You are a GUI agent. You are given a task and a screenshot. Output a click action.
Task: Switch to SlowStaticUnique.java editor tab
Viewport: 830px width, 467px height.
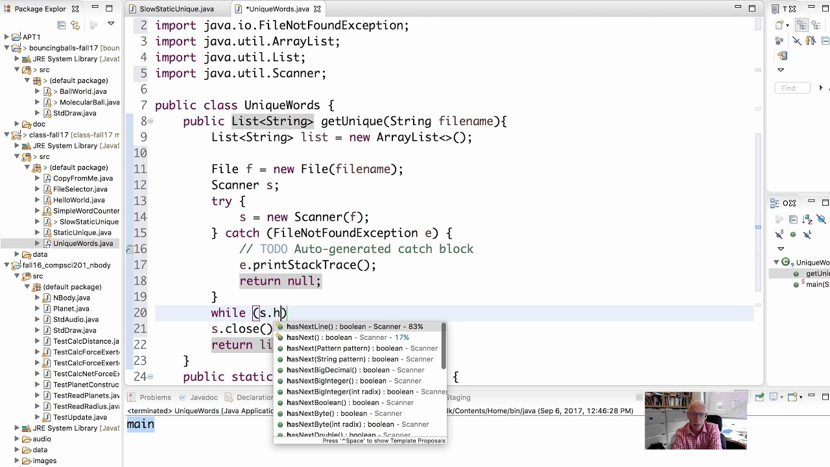click(176, 9)
